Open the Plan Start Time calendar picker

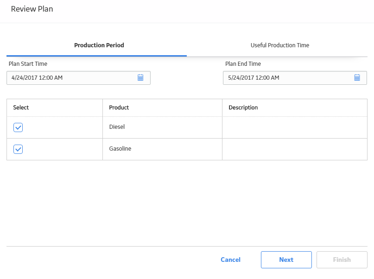(x=140, y=77)
